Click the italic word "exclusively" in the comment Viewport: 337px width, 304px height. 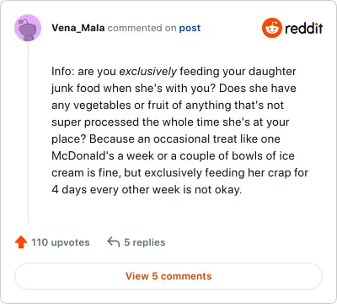tap(148, 72)
